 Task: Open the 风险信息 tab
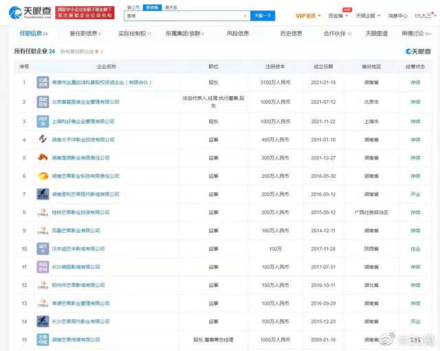pyautogui.click(x=238, y=34)
